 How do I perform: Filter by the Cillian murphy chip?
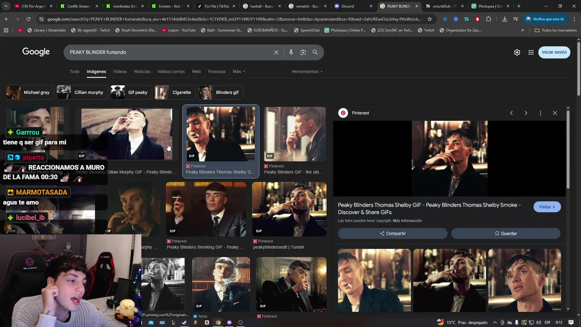(82, 92)
